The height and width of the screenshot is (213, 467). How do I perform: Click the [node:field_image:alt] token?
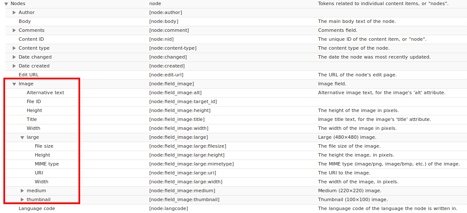(175, 92)
